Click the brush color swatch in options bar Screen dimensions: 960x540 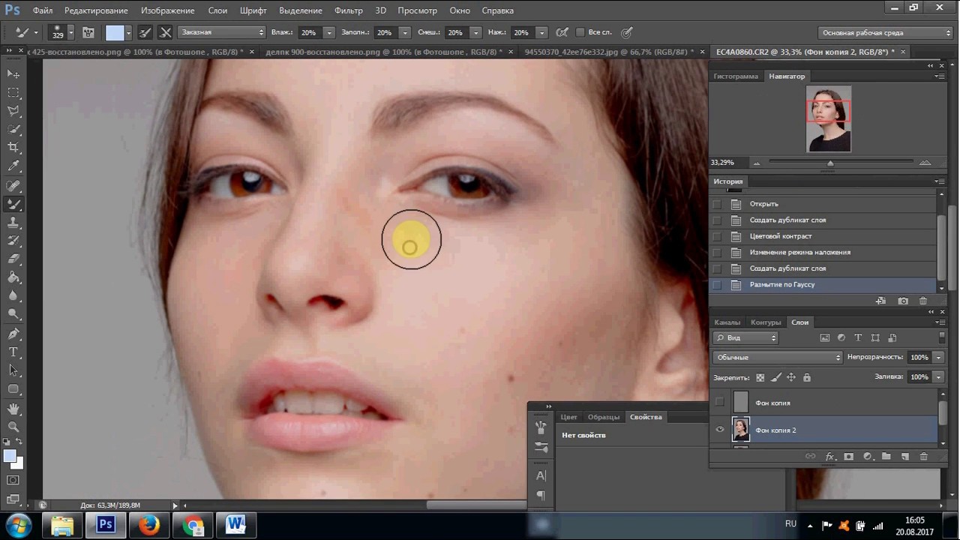[x=115, y=32]
